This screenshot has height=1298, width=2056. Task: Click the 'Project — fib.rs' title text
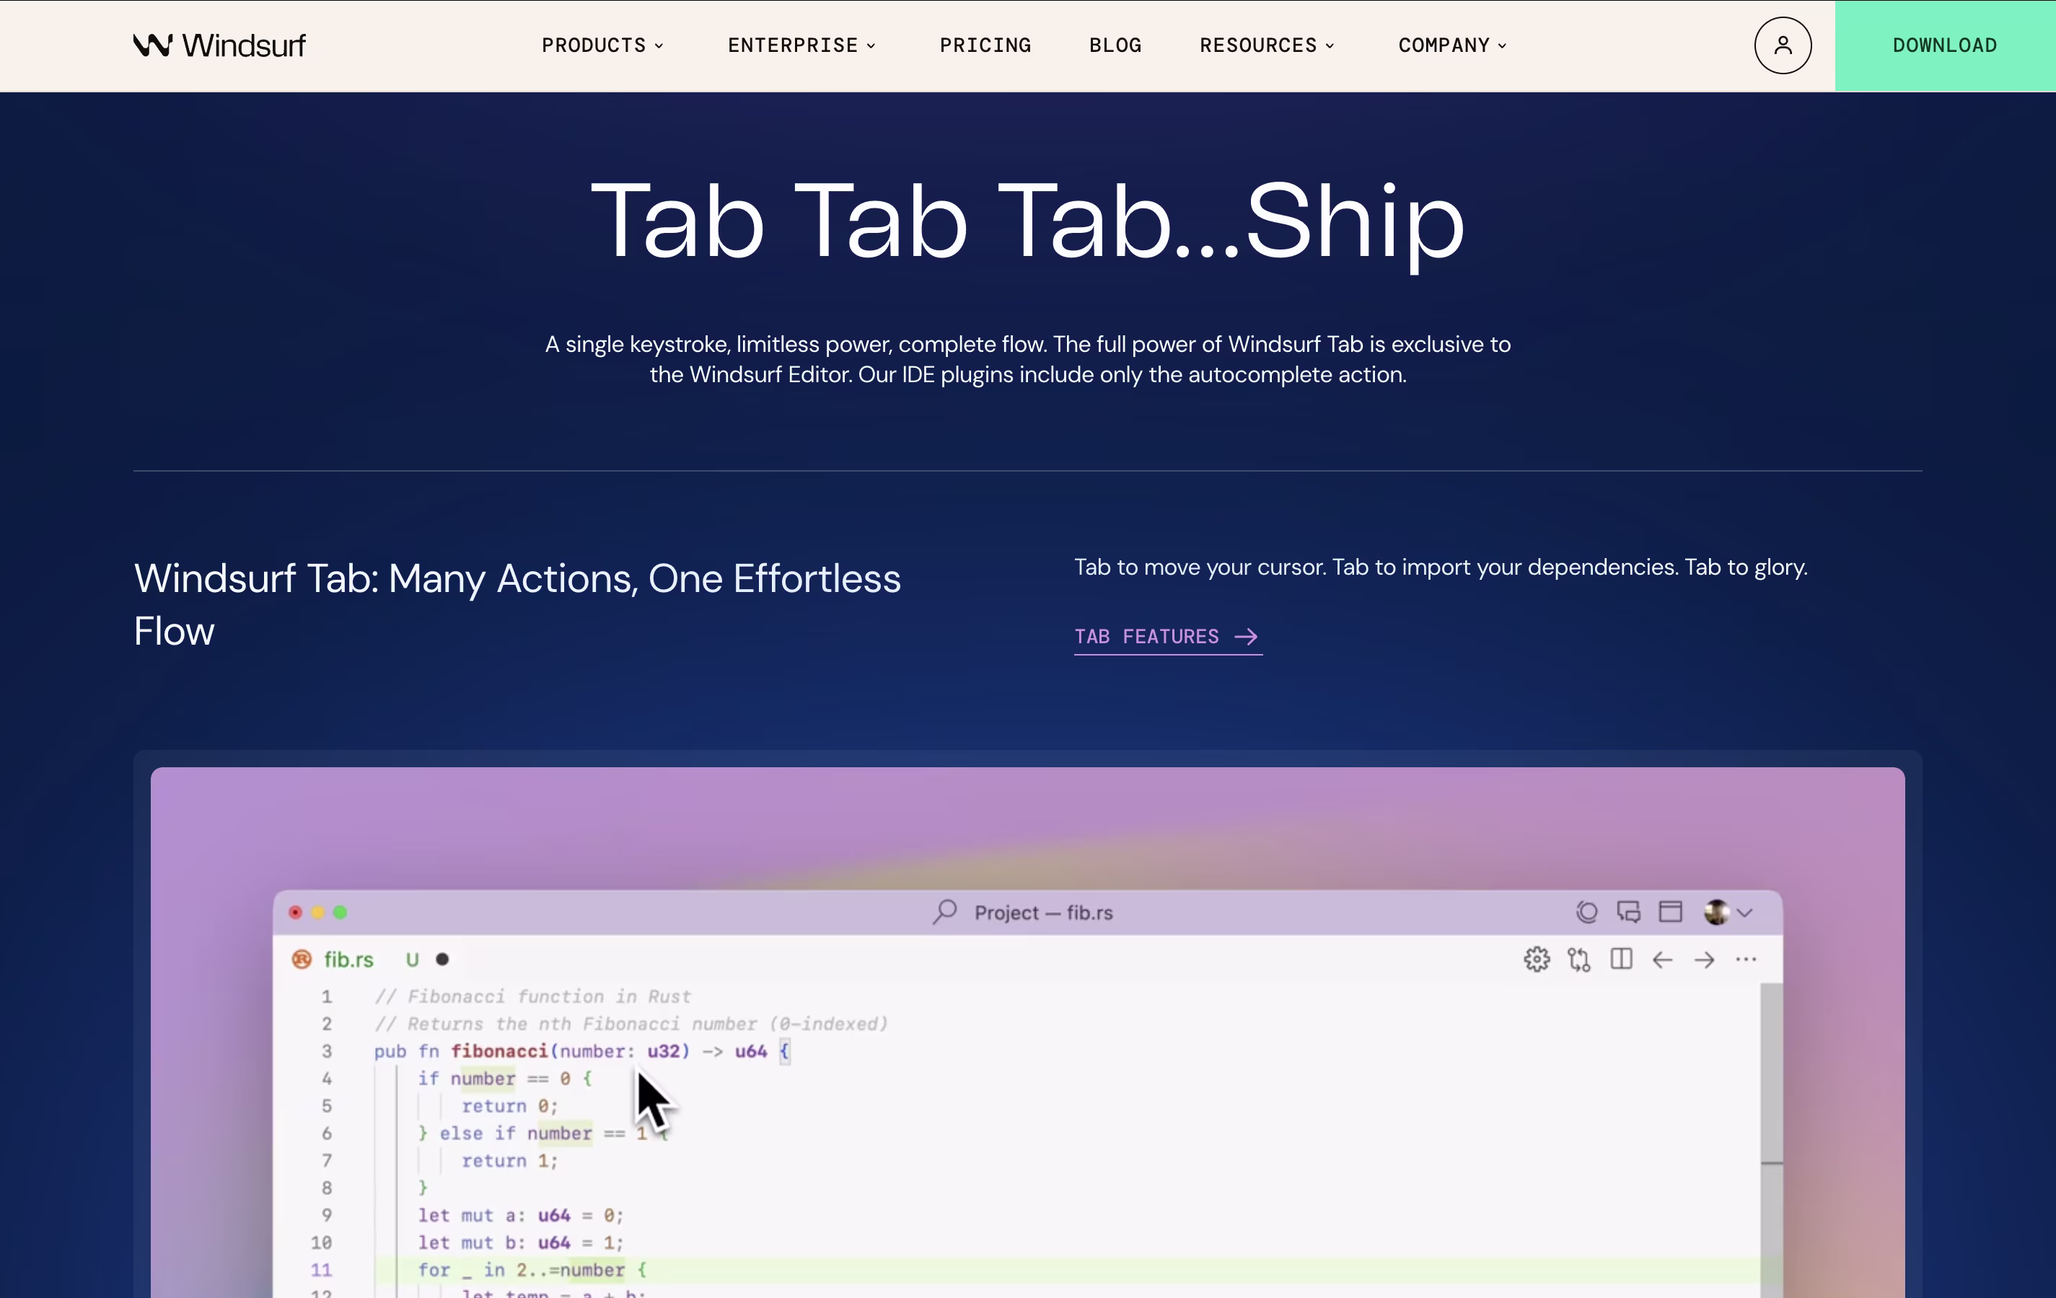pos(1043,912)
